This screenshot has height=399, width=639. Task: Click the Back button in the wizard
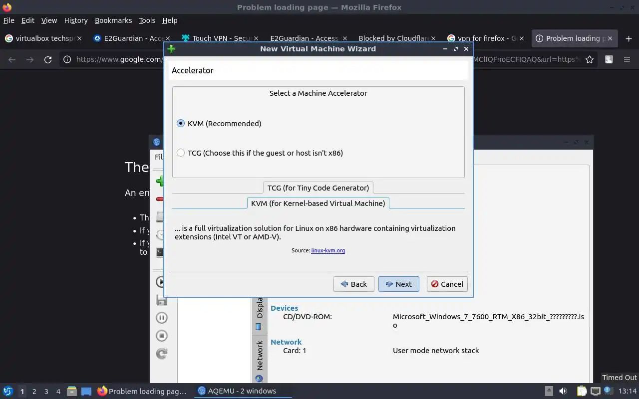pyautogui.click(x=353, y=284)
